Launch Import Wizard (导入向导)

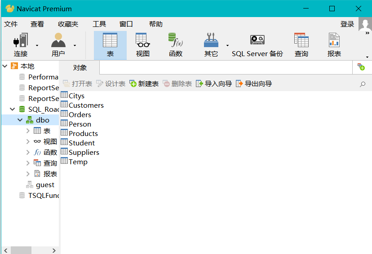pyautogui.click(x=213, y=83)
